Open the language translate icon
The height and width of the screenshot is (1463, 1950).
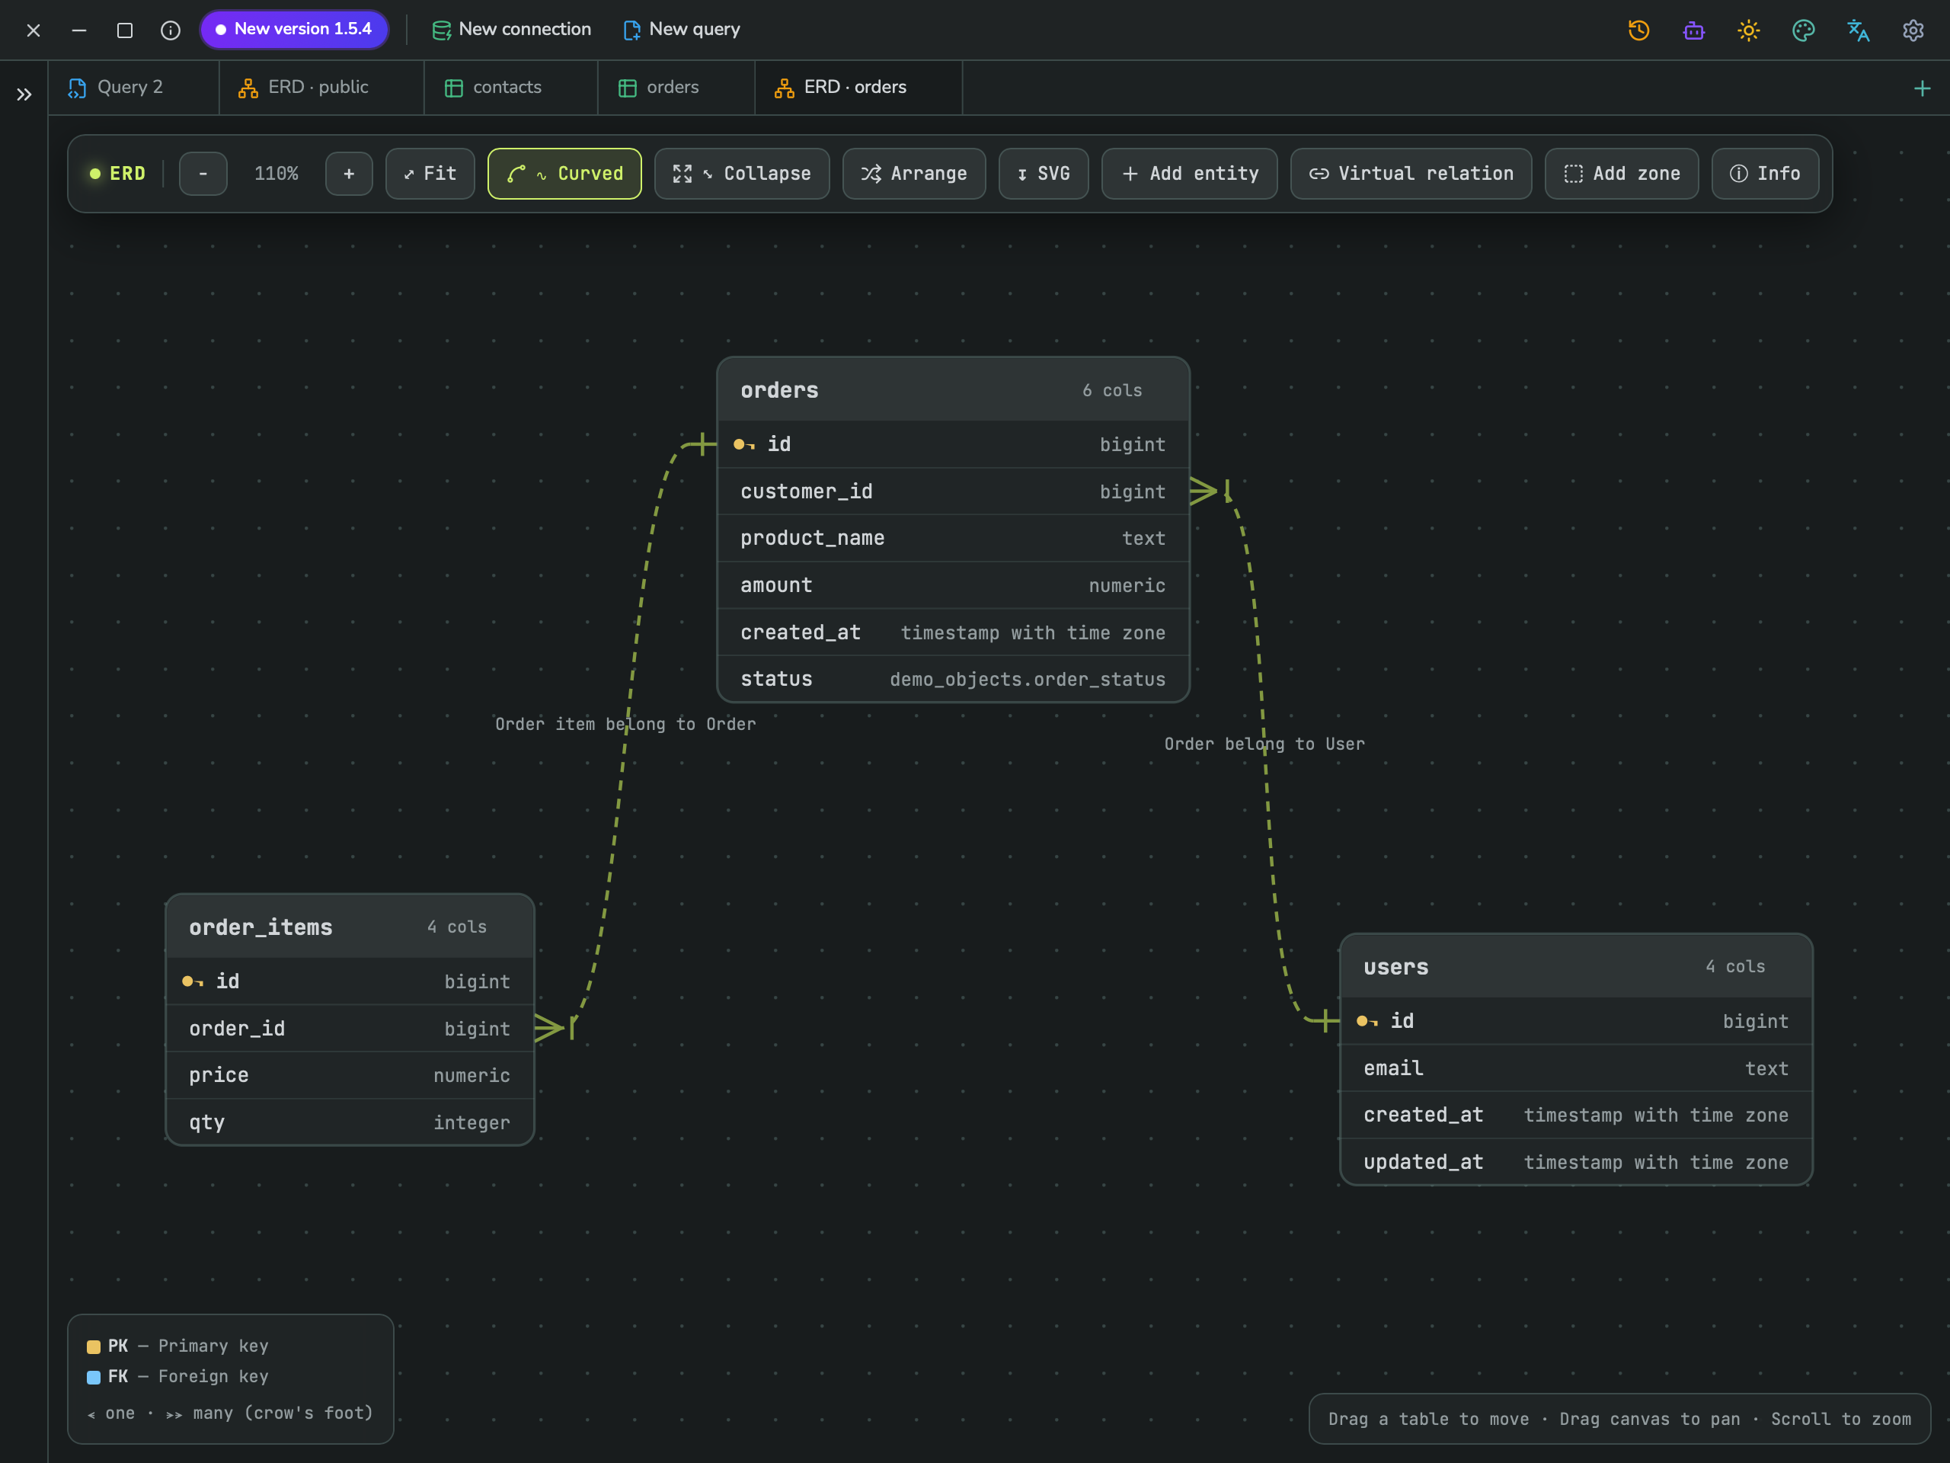[1859, 30]
